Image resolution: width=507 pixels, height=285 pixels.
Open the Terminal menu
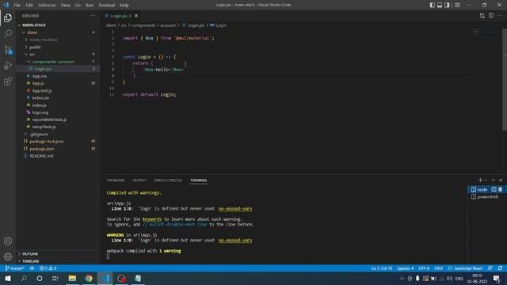[x=107, y=5]
